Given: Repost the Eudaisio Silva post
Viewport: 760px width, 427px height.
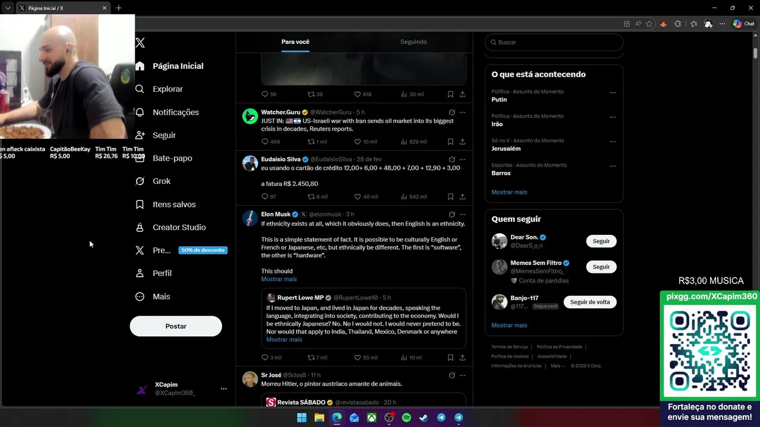Looking at the screenshot, I should click(311, 196).
